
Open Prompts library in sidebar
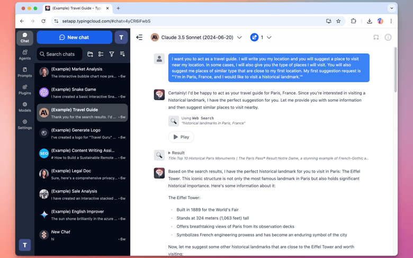point(25,72)
